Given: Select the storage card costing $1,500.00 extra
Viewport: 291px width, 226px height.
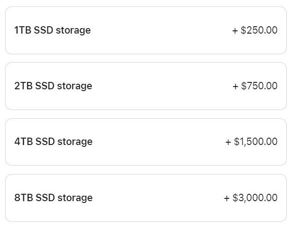Looking at the screenshot, I should point(145,142).
